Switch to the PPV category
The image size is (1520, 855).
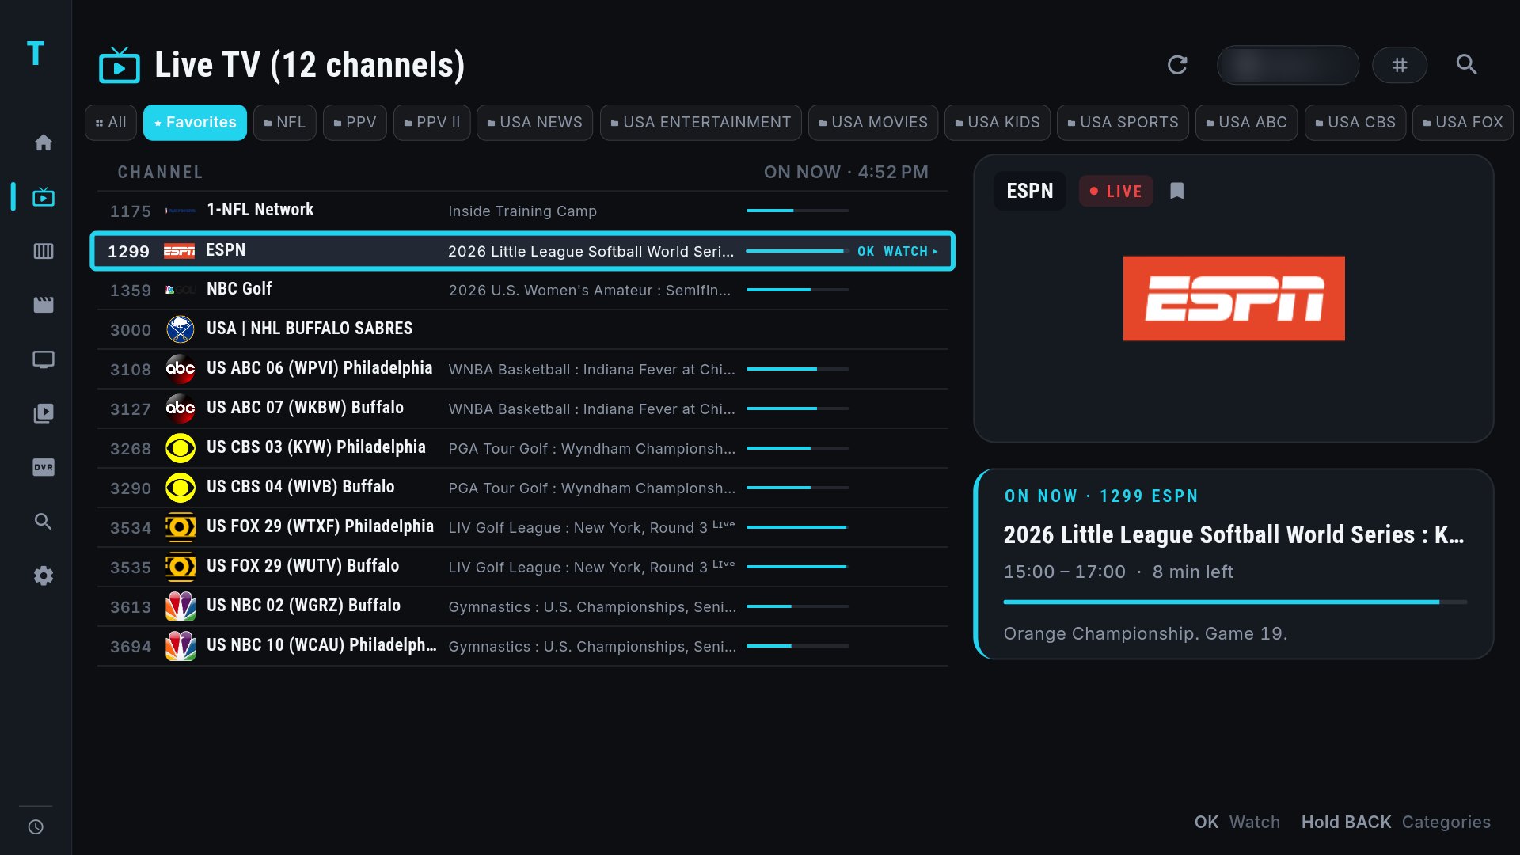click(x=355, y=123)
